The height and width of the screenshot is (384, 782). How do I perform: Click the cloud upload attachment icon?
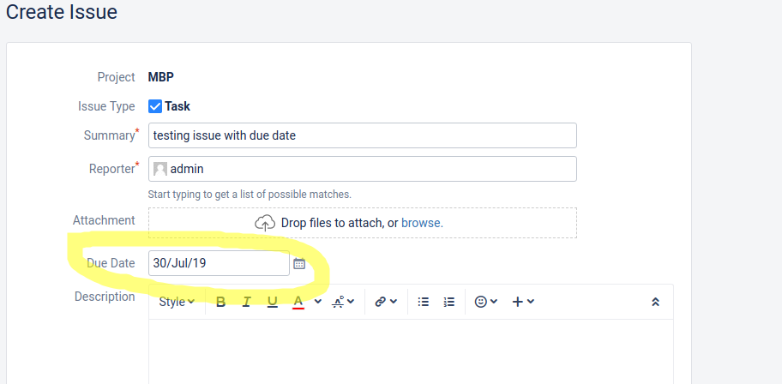[265, 223]
